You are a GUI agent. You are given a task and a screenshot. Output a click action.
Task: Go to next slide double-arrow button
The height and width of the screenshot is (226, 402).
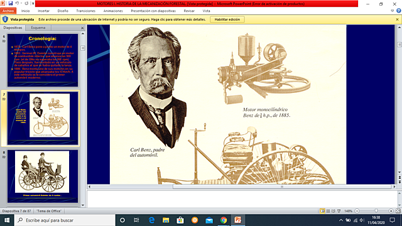pos(399,181)
